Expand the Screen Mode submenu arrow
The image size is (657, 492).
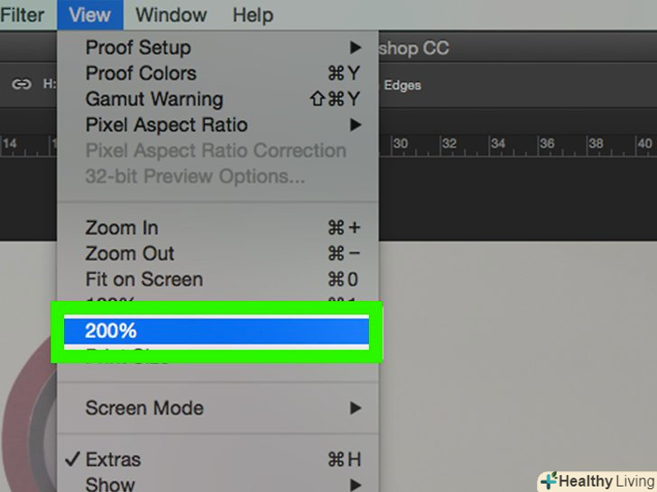(356, 408)
